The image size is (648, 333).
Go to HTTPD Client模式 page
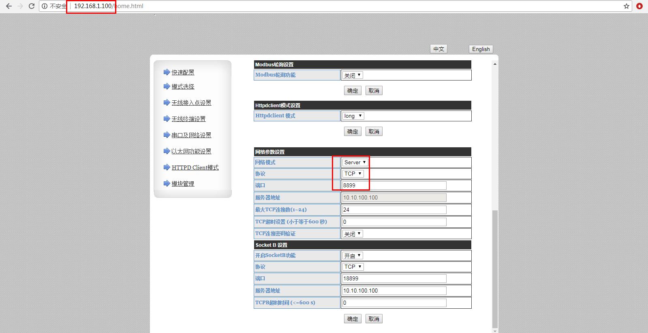point(195,168)
